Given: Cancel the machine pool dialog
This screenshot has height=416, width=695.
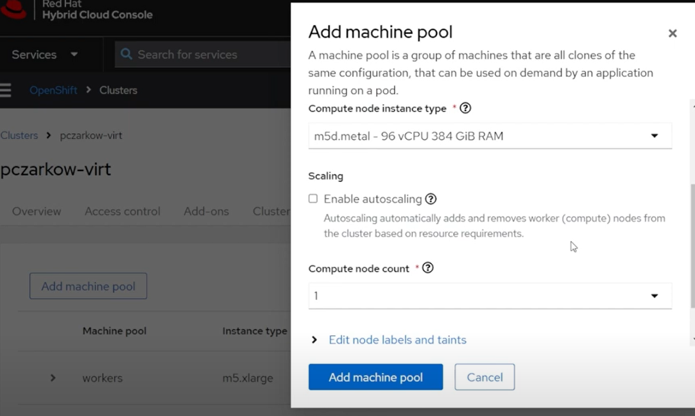Looking at the screenshot, I should (x=485, y=377).
